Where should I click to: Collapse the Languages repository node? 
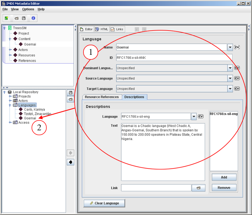tap(10, 105)
